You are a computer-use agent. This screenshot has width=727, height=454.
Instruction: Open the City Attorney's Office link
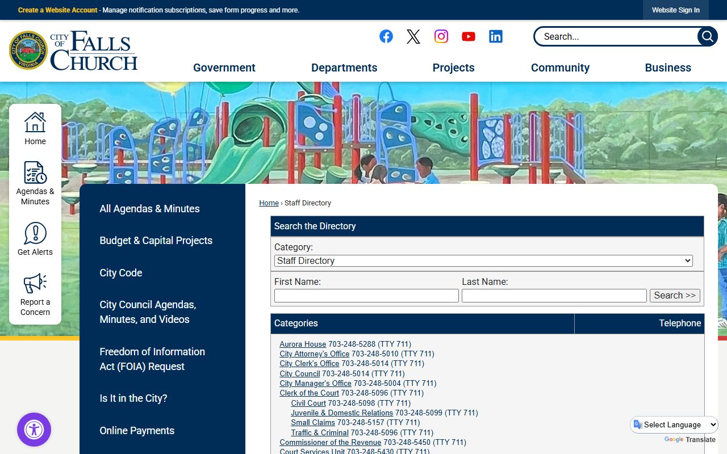(x=314, y=354)
